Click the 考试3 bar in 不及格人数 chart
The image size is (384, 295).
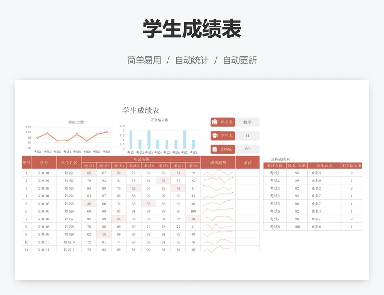(149, 140)
